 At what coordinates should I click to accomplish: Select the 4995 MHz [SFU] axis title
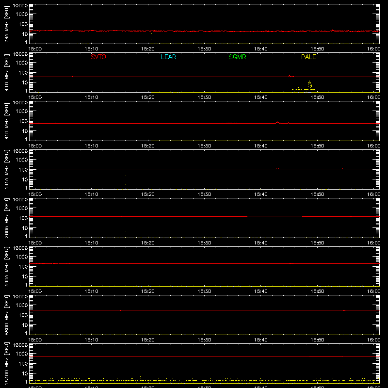6,267
